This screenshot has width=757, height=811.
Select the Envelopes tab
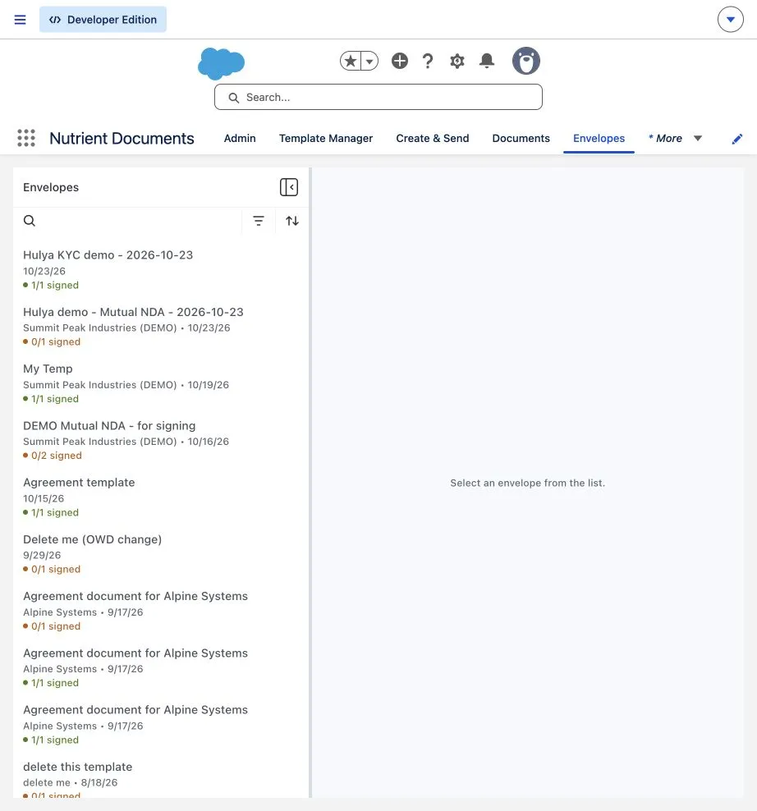[599, 138]
